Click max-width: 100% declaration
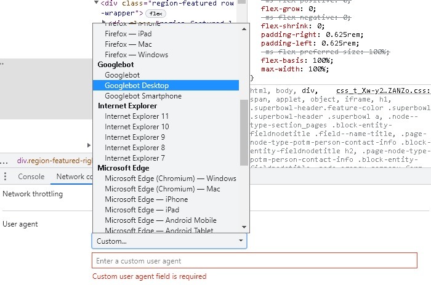The image size is (431, 285). click(295, 69)
